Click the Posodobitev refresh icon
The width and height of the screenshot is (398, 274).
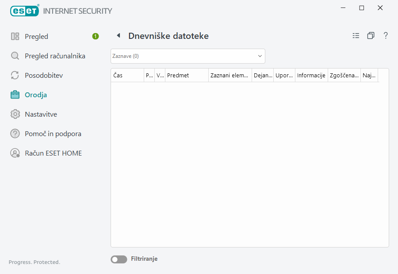15,75
